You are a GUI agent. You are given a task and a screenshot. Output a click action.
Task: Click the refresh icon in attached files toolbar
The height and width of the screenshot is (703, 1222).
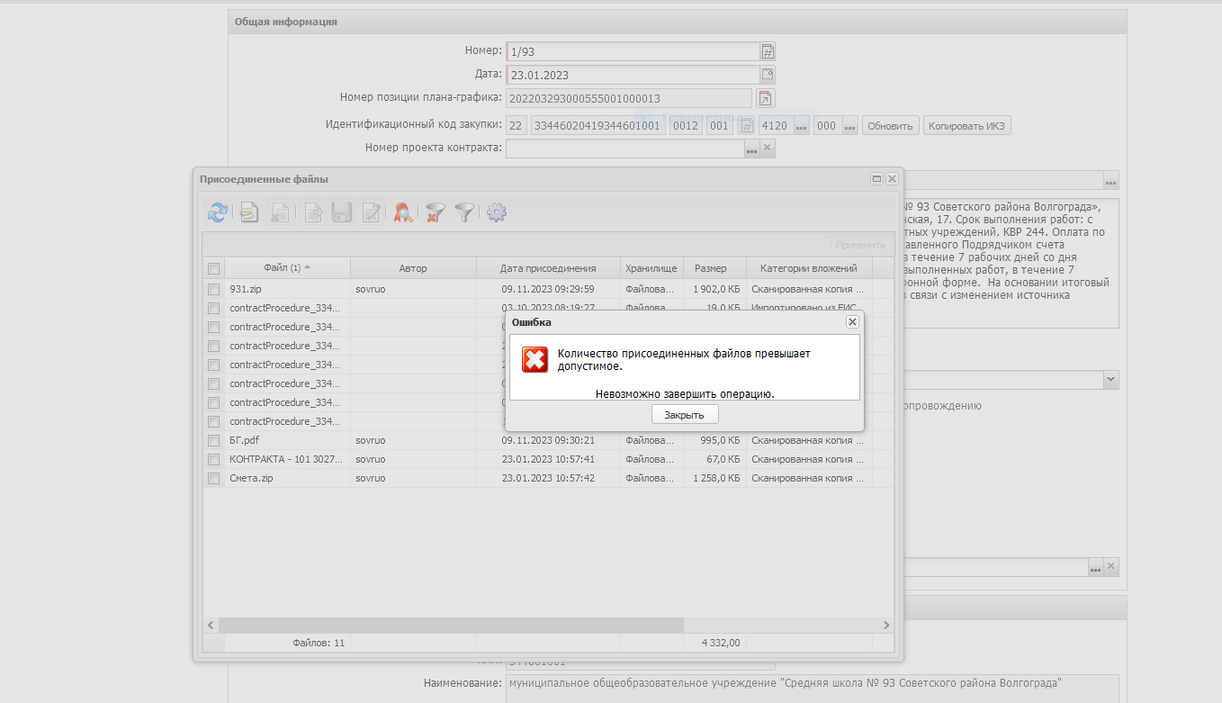[217, 212]
